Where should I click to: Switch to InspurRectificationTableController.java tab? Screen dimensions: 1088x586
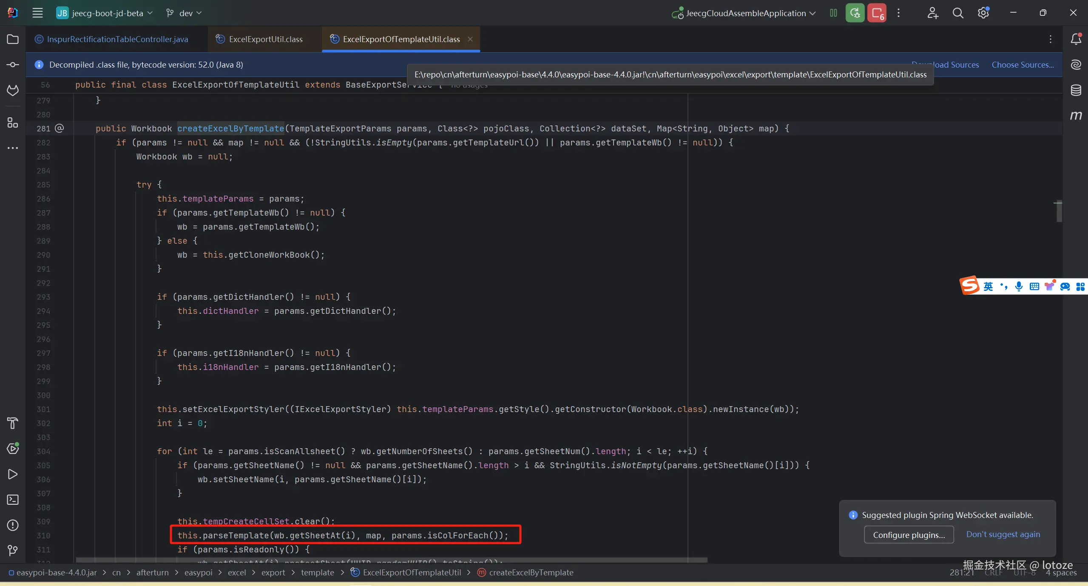point(117,39)
